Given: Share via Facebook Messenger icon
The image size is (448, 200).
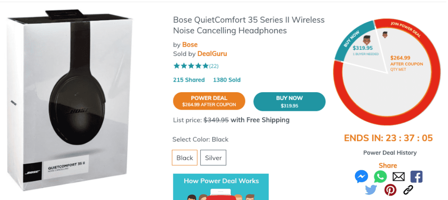Looking at the screenshot, I should click(x=361, y=176).
